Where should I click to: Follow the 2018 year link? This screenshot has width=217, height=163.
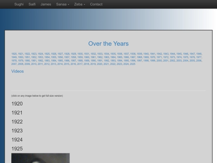(x=86, y=64)
